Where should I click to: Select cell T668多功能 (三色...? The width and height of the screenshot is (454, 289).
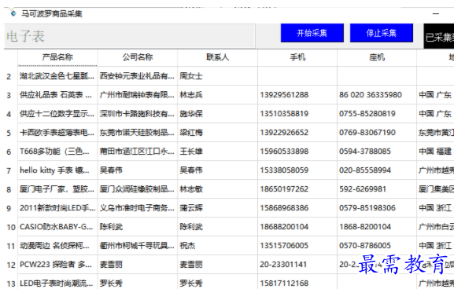57,152
